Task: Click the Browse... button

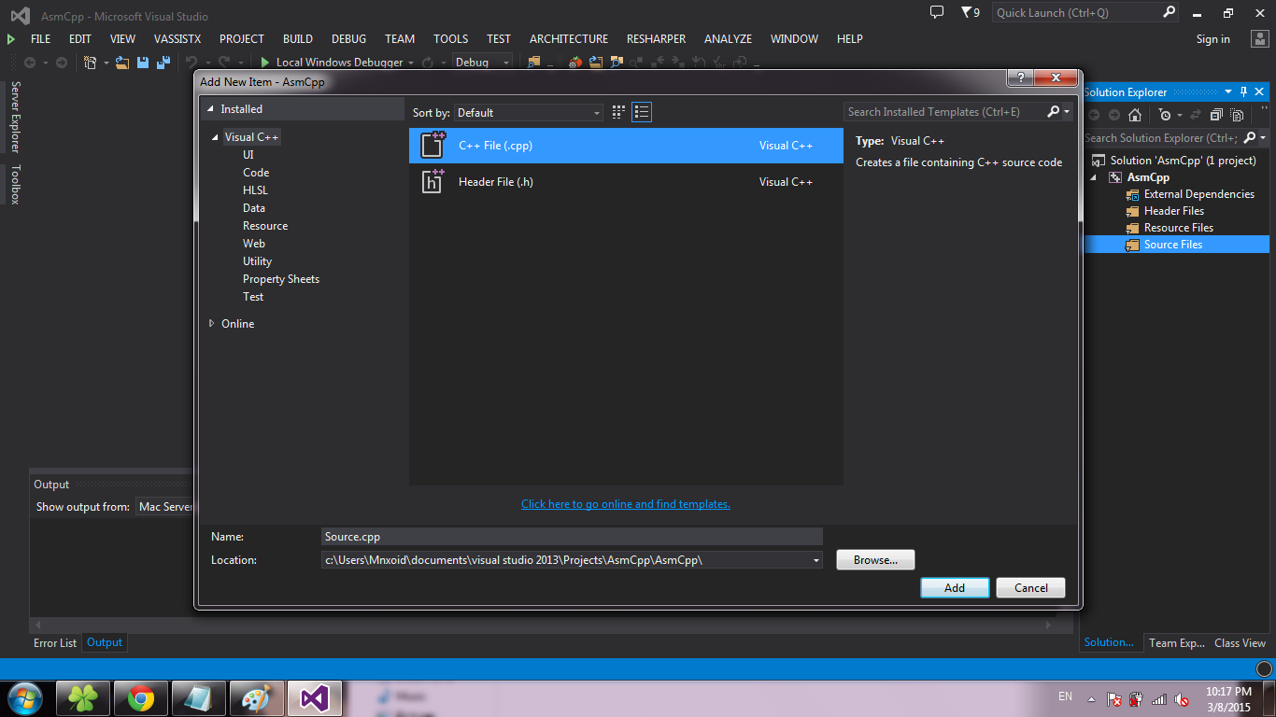Action: [x=875, y=560]
